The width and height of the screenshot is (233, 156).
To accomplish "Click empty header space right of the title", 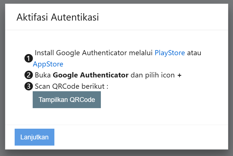I will click(163, 17).
